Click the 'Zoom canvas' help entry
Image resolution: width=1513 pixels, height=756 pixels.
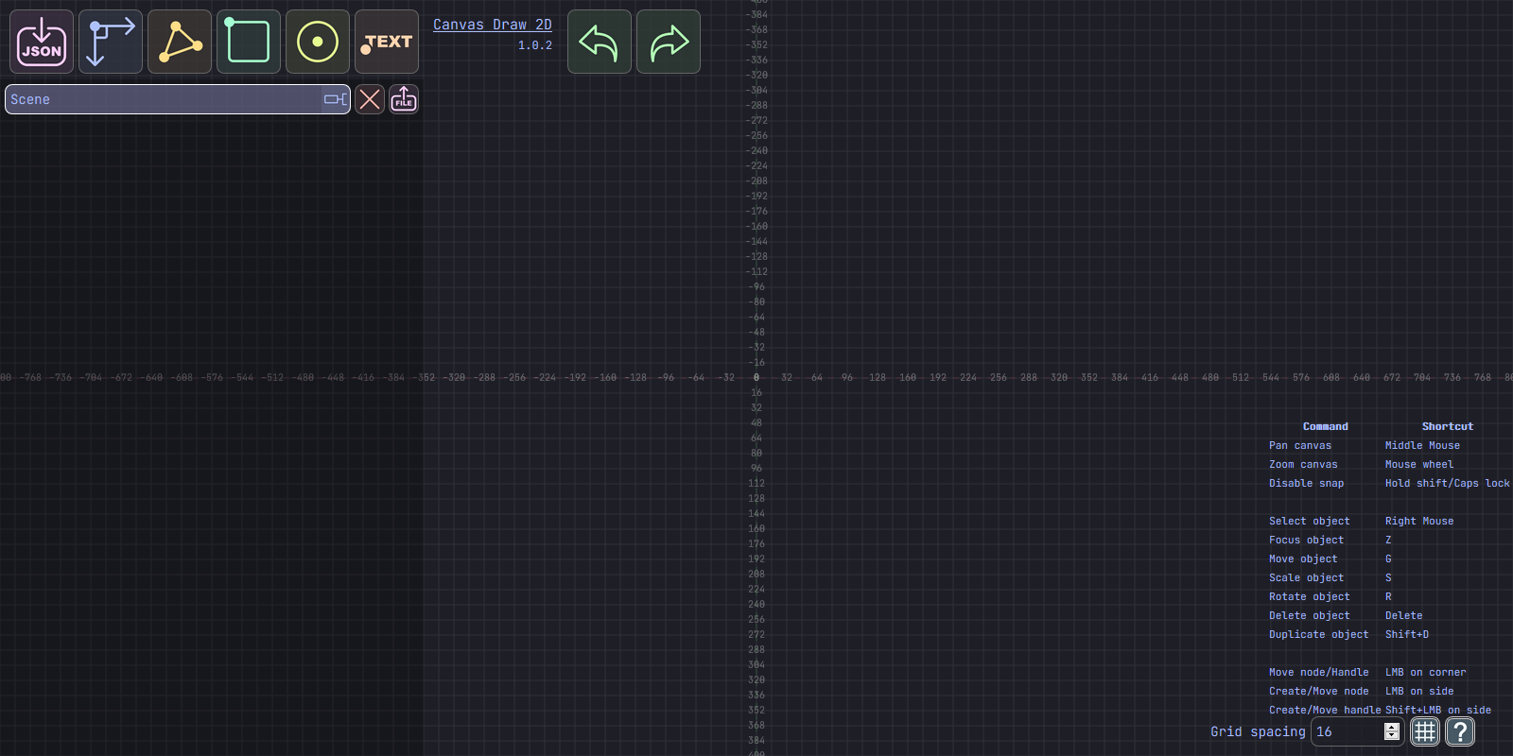[x=1303, y=464]
